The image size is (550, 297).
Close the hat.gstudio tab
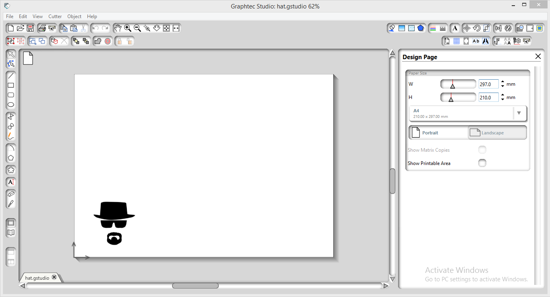(x=54, y=277)
